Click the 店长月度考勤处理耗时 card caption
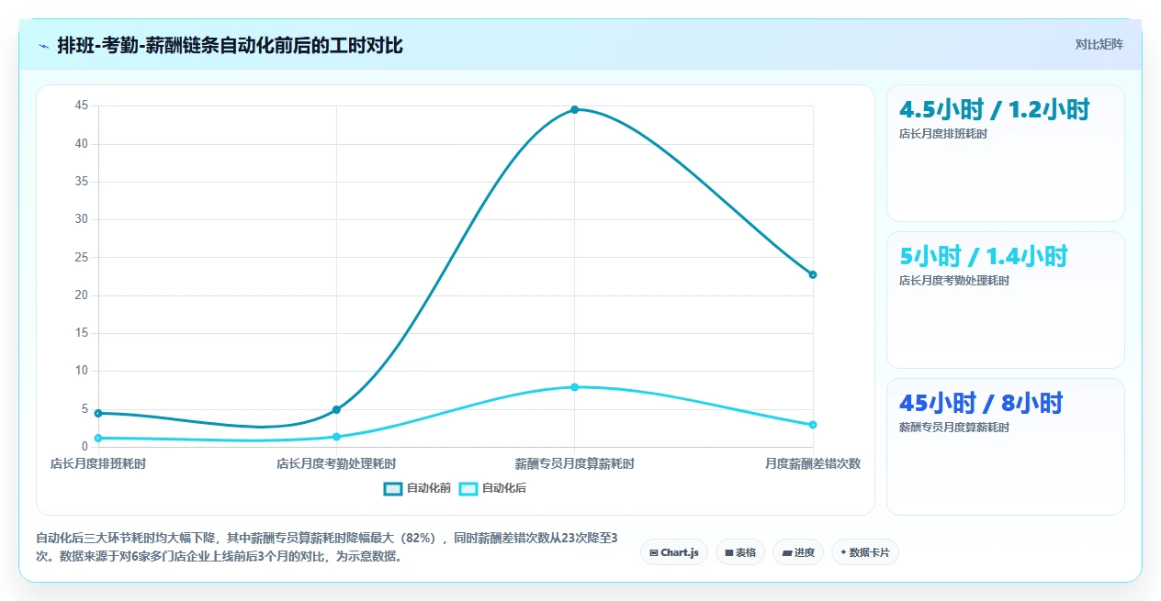The image size is (1161, 601). (x=954, y=281)
